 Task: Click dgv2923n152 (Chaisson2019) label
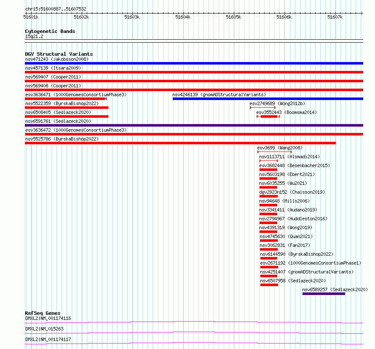click(x=292, y=192)
